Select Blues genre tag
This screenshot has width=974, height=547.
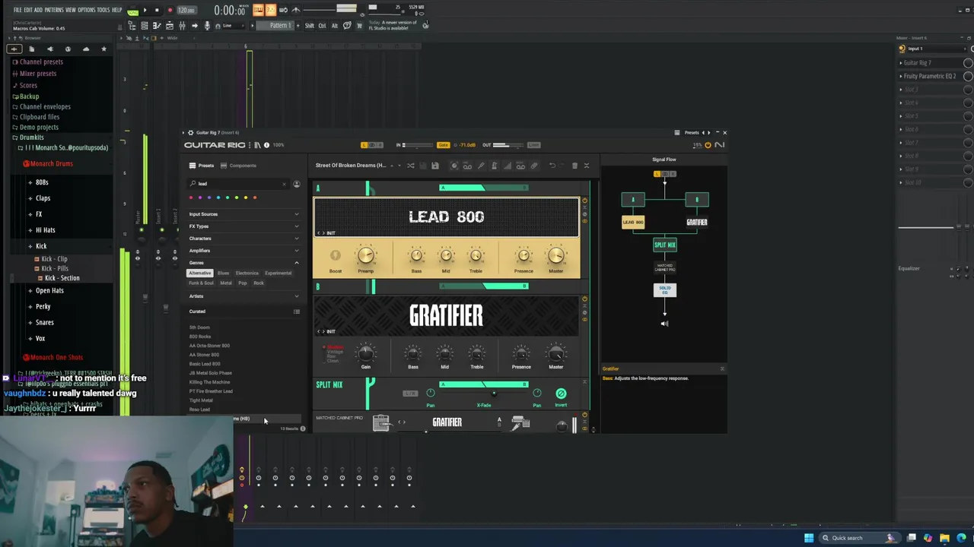click(x=223, y=273)
